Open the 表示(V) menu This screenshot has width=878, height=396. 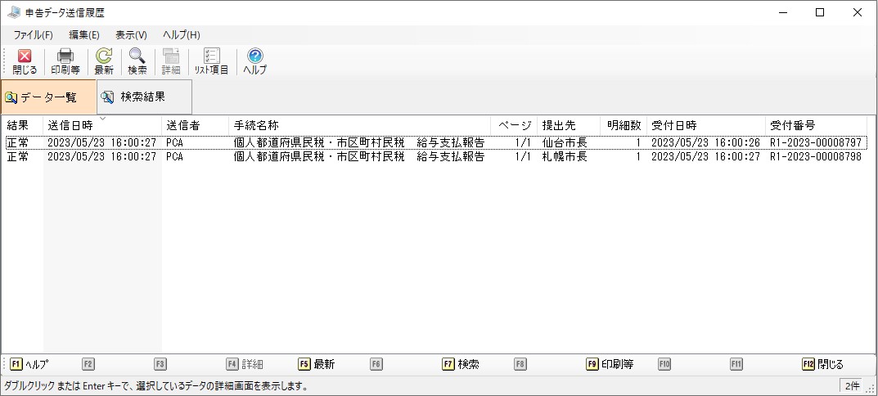[x=131, y=34]
